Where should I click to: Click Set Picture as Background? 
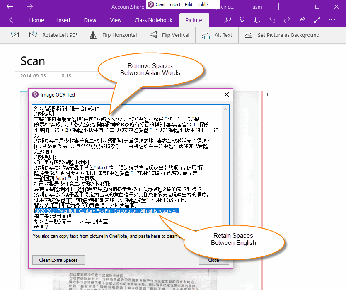tap(282, 35)
